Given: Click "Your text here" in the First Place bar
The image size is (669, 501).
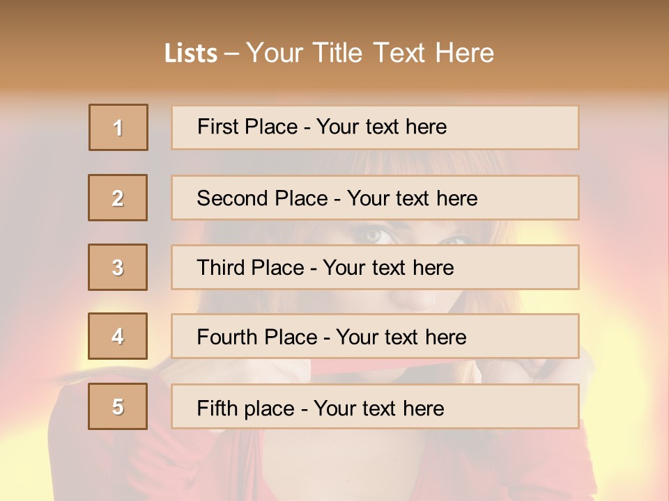Looking at the screenshot, I should coord(381,127).
